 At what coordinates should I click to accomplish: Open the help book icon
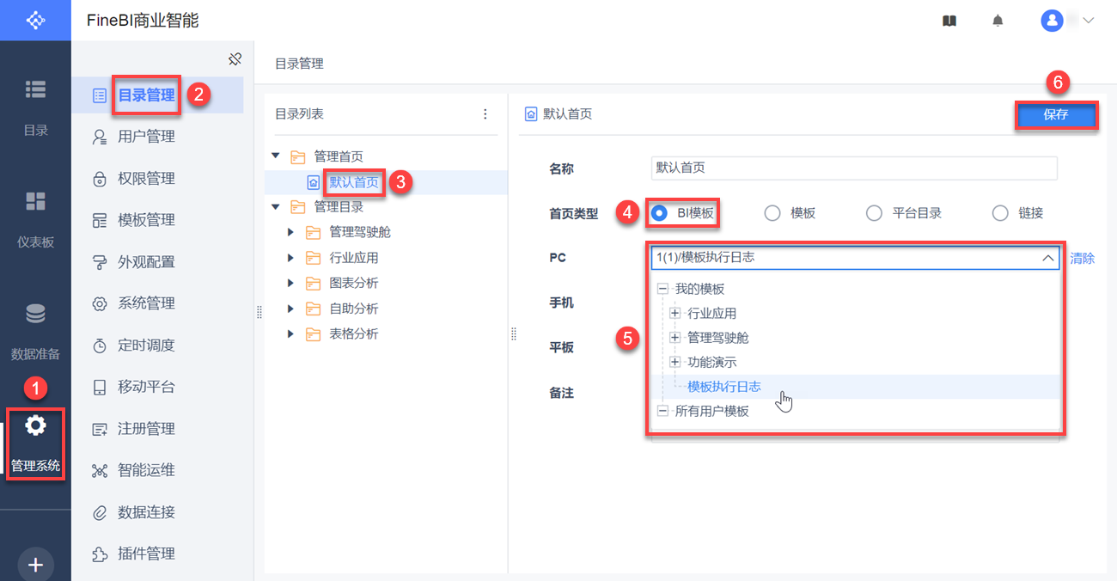[949, 21]
